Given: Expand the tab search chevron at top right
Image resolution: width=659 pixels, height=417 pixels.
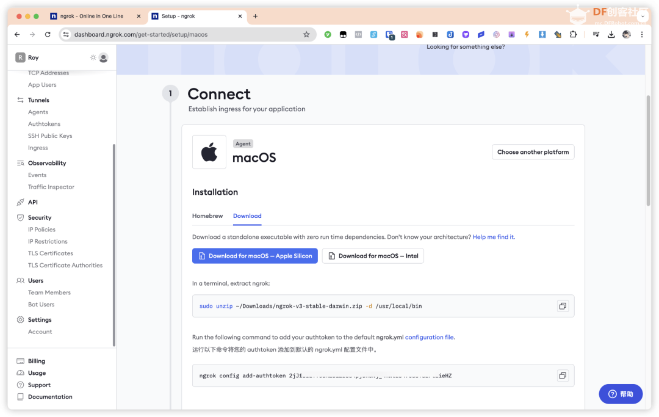Looking at the screenshot, I should coord(643,16).
